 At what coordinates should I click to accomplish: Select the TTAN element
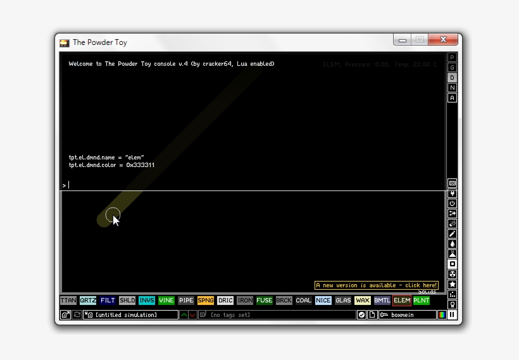[x=68, y=301]
